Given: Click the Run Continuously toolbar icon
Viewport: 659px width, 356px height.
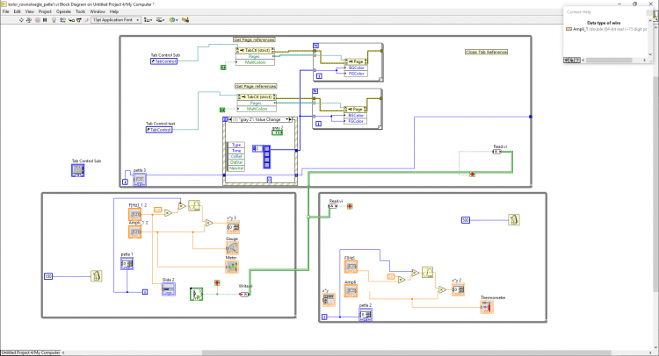Looking at the screenshot, I should [29, 19].
